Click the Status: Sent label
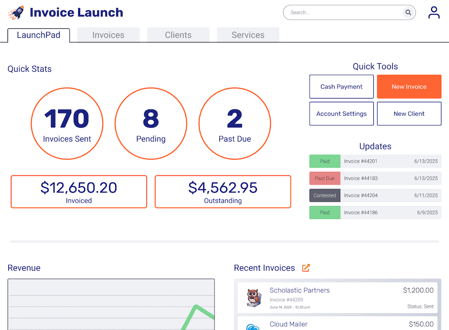Viewport: 449px width, 330px height. (x=420, y=306)
